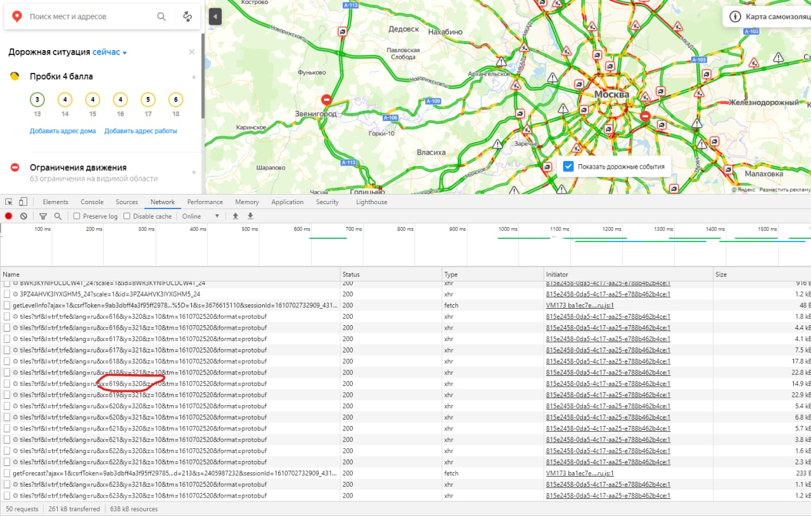Select the Network tab
The height and width of the screenshot is (516, 811).
pos(162,202)
